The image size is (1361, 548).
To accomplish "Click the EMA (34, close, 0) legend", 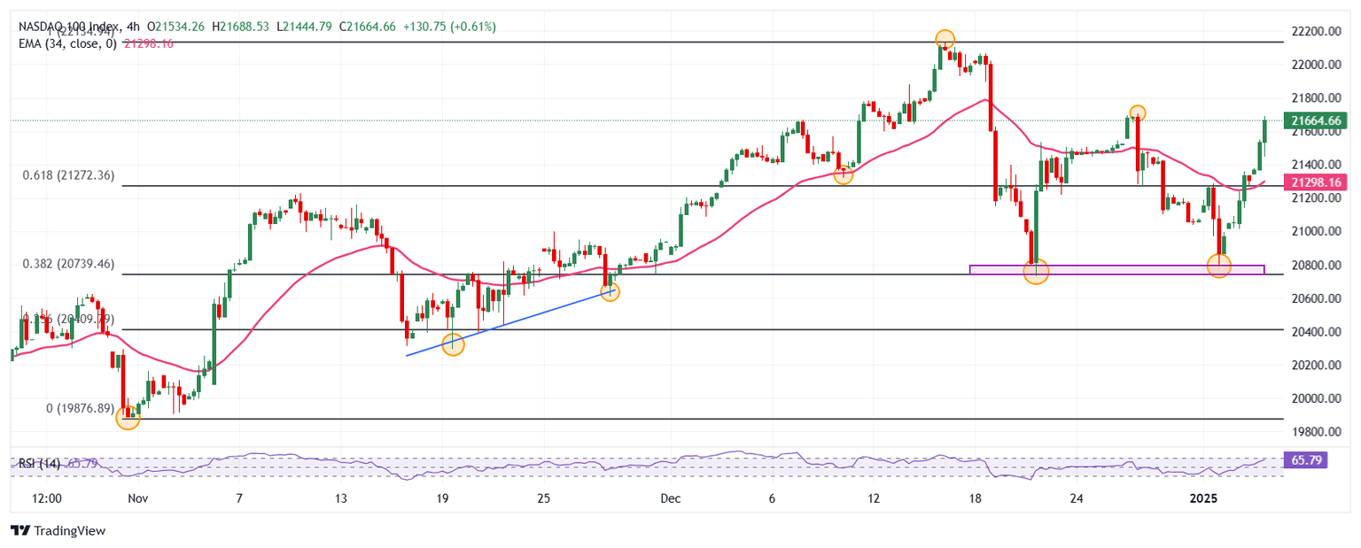I will pos(69,42).
